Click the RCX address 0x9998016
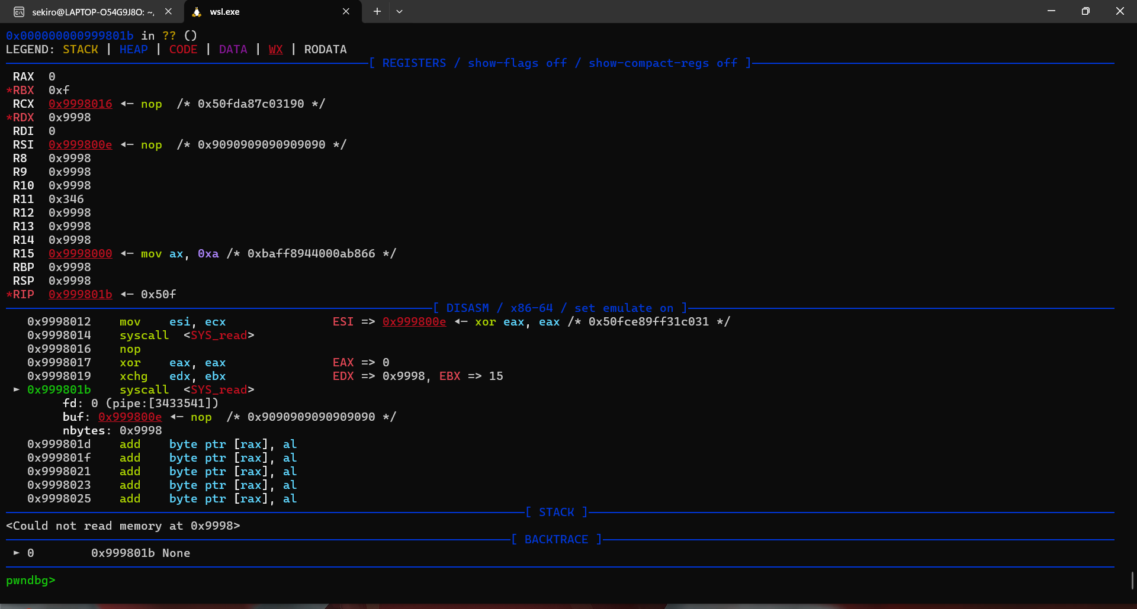Screen dimensions: 1137x609 tap(81, 104)
